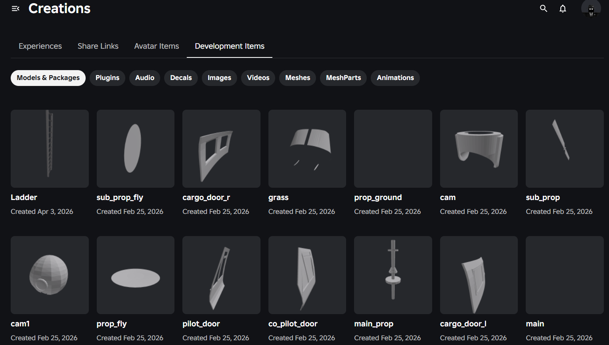Click the cam1 item name
Viewport: 609px width, 345px height.
point(20,324)
